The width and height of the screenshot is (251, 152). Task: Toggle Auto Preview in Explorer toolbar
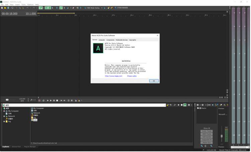(x=185, y=105)
